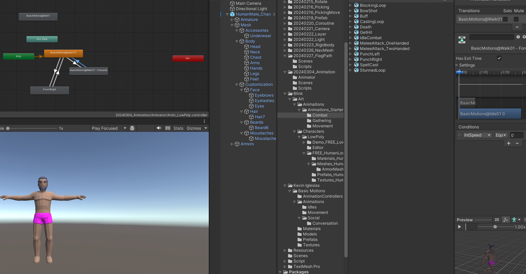Select BasicMotions@Walk01 - Forwards state node
Screen dimensions: 526x274
click(88, 71)
